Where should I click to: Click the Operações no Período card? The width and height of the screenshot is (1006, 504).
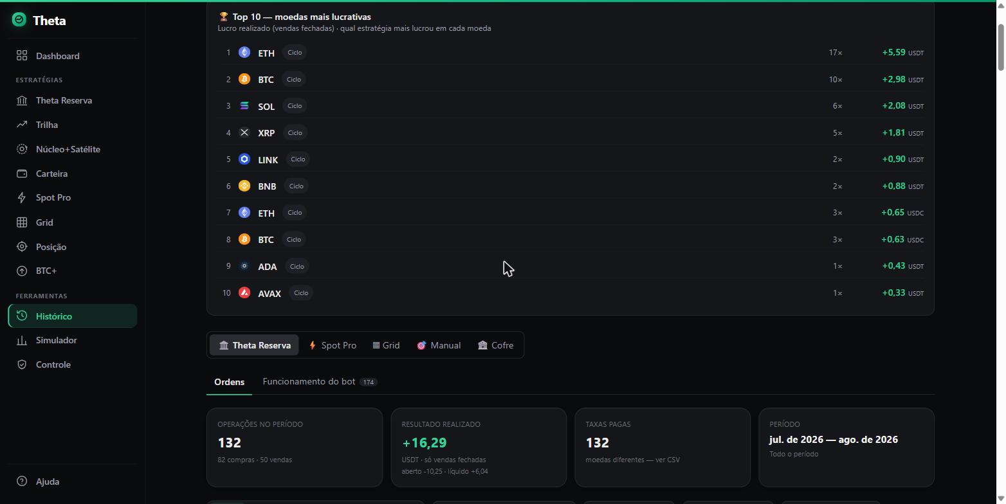(x=295, y=447)
